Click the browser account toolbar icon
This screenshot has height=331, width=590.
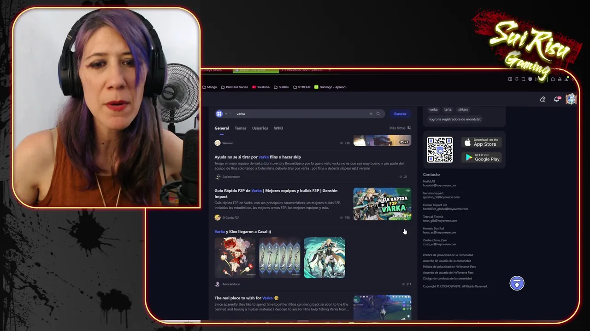tap(560, 79)
